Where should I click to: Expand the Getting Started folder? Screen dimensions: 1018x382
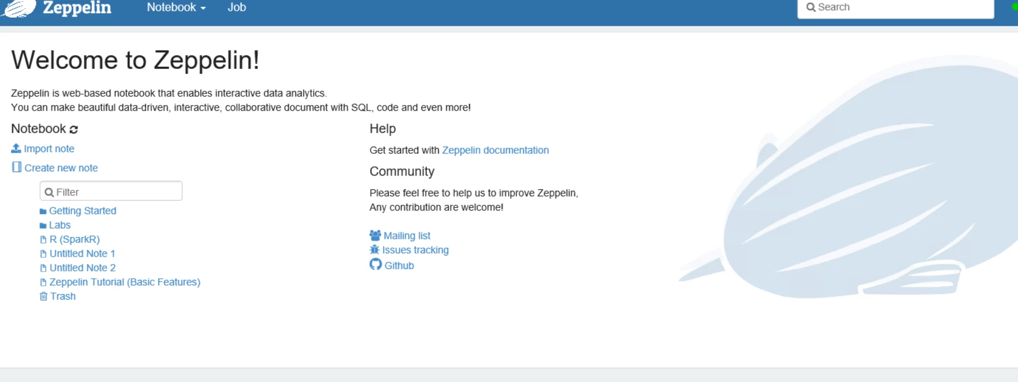pyautogui.click(x=83, y=211)
